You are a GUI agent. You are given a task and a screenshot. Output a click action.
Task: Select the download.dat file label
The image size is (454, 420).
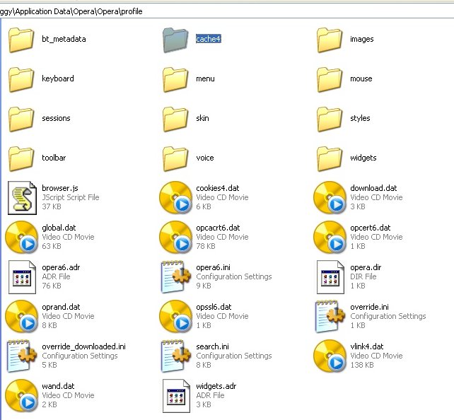pyautogui.click(x=373, y=188)
